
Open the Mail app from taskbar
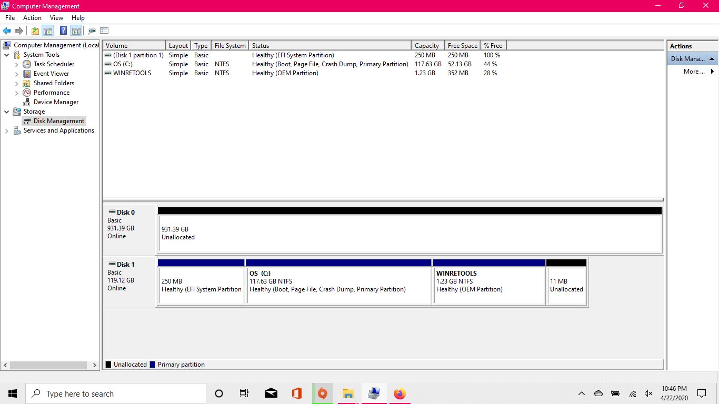coord(271,393)
